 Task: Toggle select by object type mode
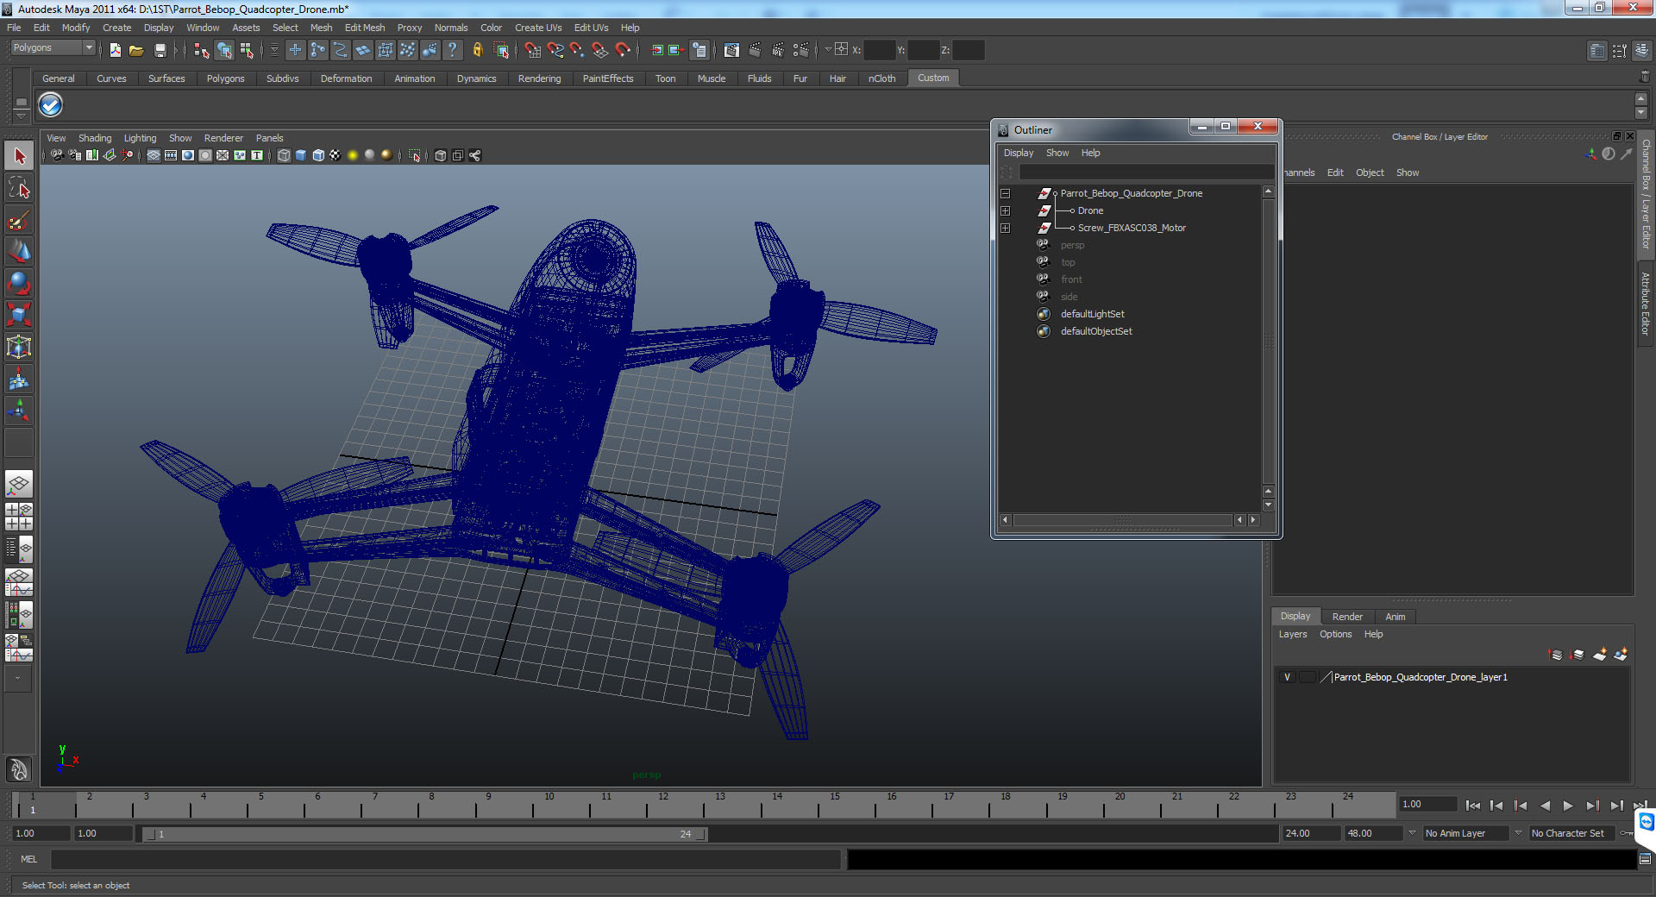point(224,50)
